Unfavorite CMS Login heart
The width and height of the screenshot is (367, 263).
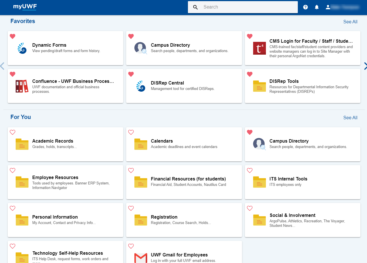250,36
